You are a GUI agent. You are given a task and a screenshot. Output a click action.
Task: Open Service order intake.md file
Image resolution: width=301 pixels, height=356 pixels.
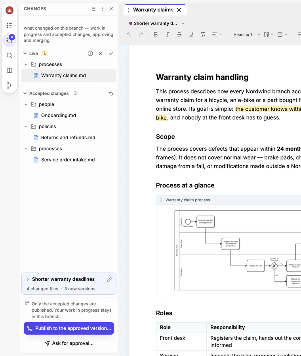(69, 160)
